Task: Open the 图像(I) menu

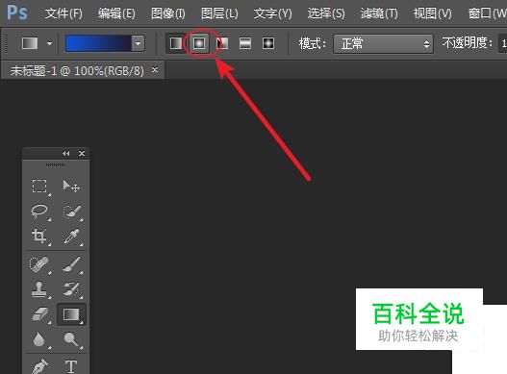Action: tap(168, 13)
